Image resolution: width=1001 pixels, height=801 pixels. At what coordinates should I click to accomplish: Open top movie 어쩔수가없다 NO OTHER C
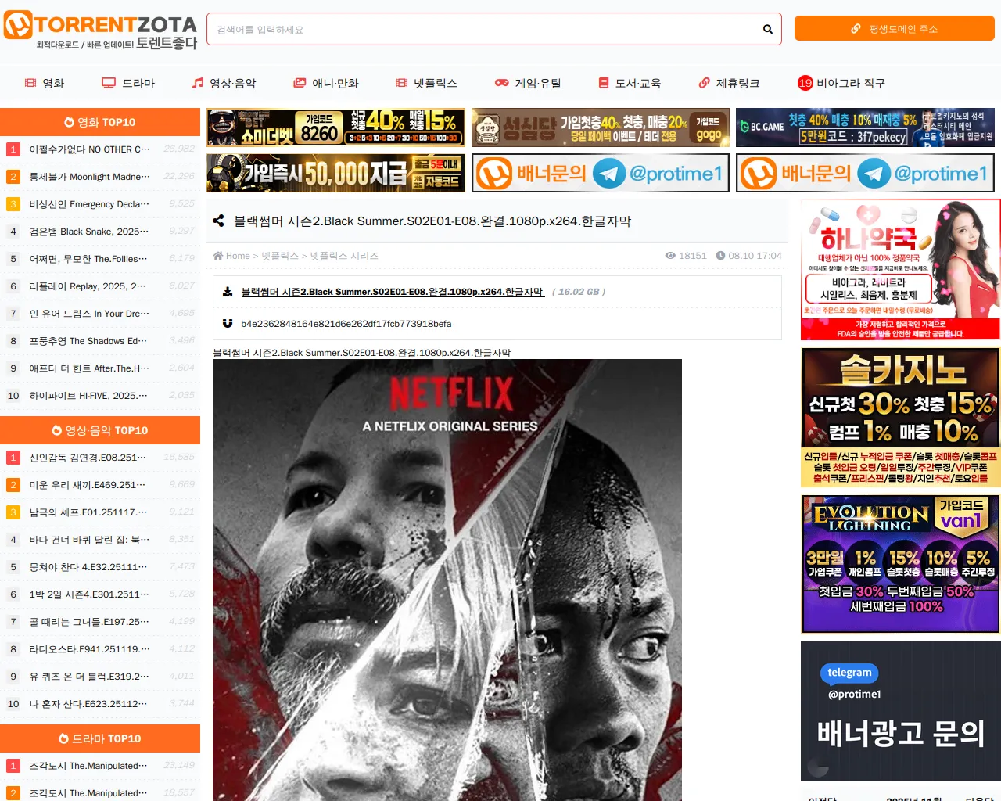point(89,149)
